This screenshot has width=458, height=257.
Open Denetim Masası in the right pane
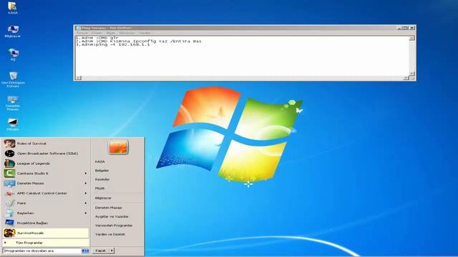pos(108,208)
